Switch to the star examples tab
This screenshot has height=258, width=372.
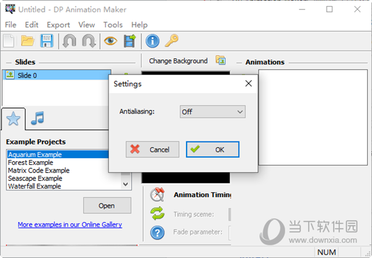[13, 118]
